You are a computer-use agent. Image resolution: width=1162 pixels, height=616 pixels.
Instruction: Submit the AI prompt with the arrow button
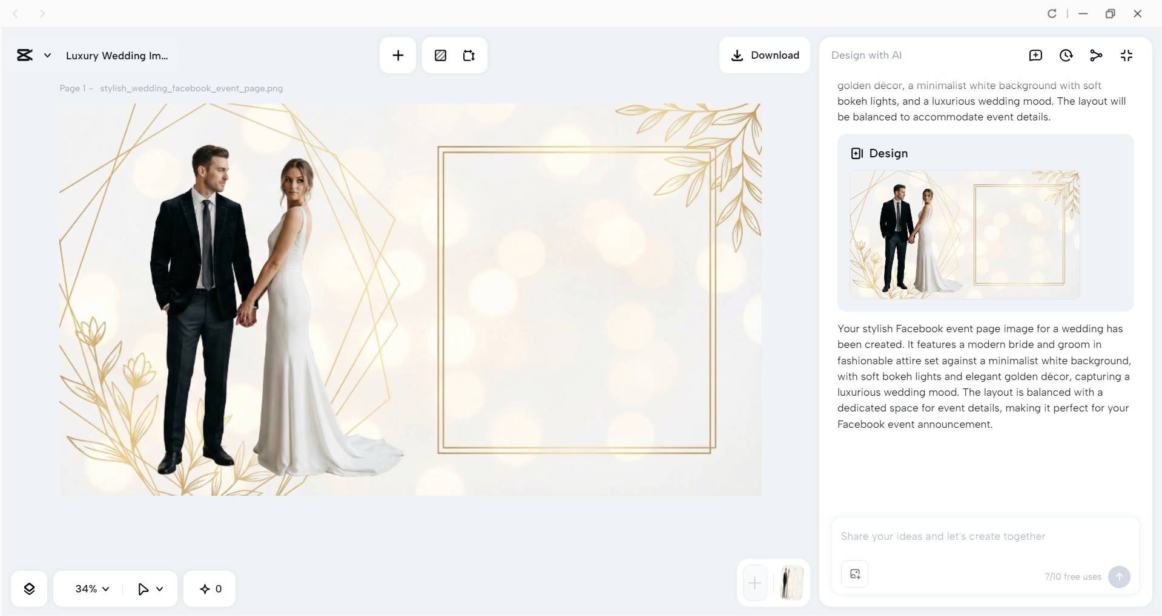click(1119, 577)
